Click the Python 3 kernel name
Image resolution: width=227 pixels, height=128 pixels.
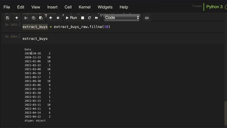[x=214, y=7]
